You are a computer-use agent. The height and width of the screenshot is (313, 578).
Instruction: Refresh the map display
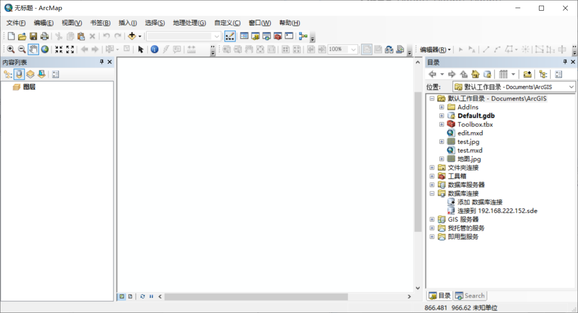(142, 296)
